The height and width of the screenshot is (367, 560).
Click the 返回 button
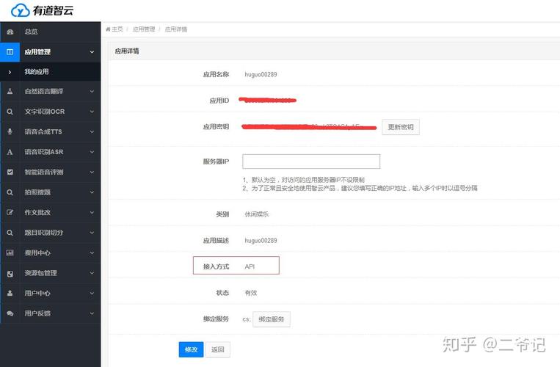(218, 349)
